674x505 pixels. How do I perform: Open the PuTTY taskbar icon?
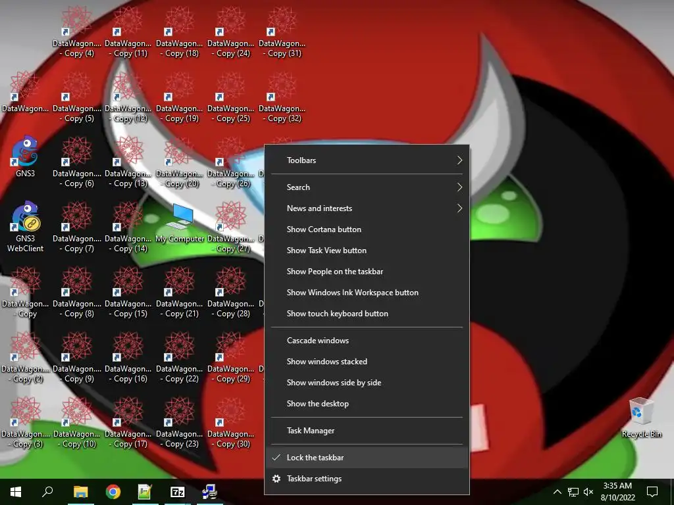[210, 492]
